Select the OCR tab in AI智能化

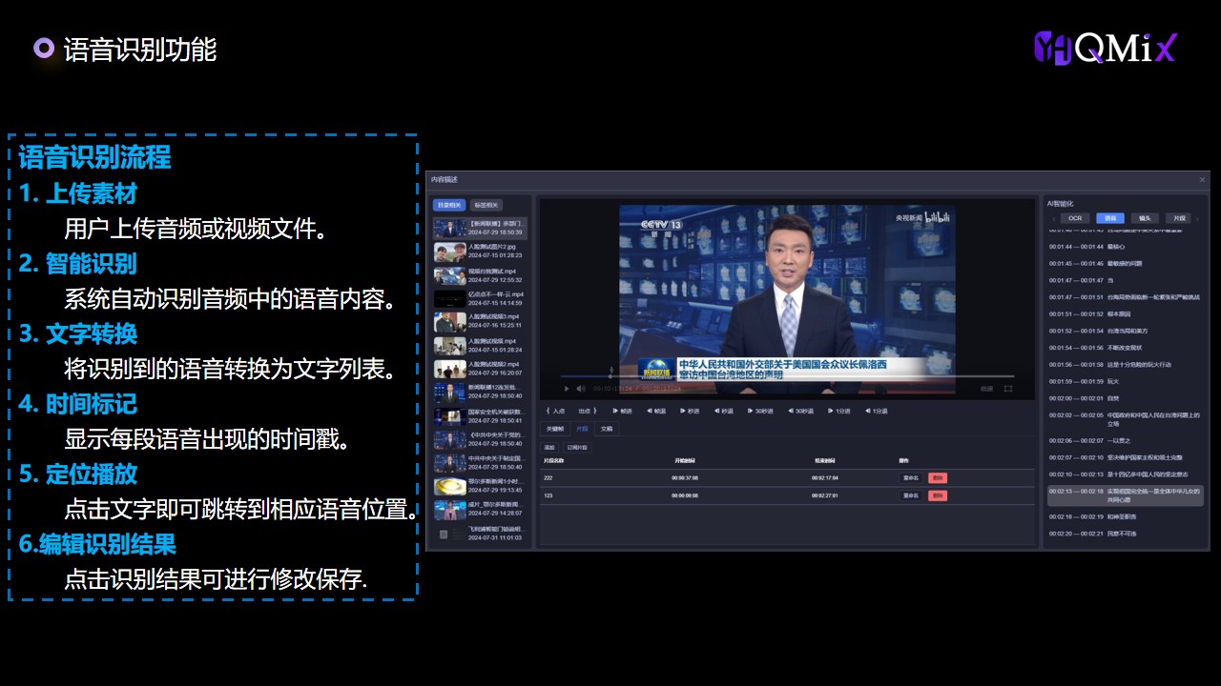point(1074,218)
